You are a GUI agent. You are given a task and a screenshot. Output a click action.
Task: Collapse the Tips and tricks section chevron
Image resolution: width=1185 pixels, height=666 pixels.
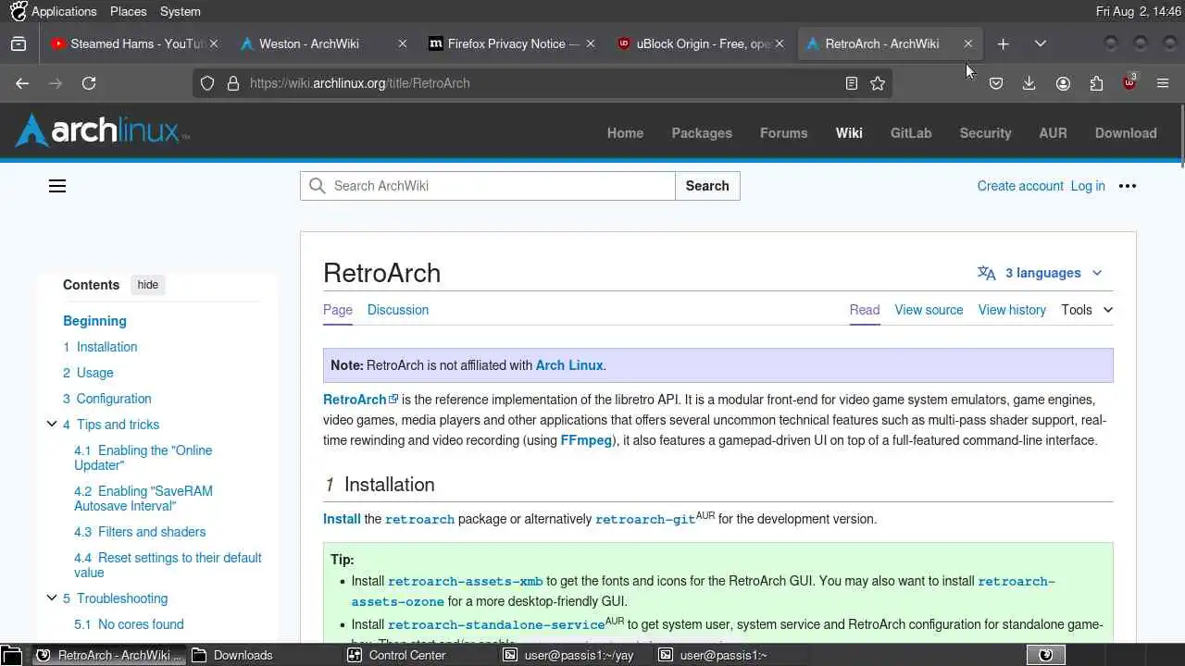pos(52,425)
